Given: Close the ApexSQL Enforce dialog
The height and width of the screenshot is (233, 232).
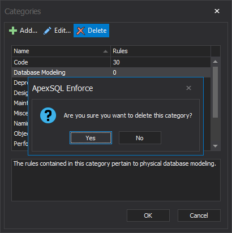Looking at the screenshot, I should [x=188, y=88].
